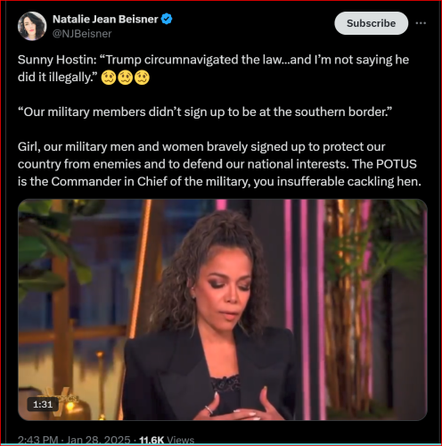442x446 pixels.
Task: Open Natalie Jean Beisner's profile avatar
Action: pyautogui.click(x=32, y=26)
